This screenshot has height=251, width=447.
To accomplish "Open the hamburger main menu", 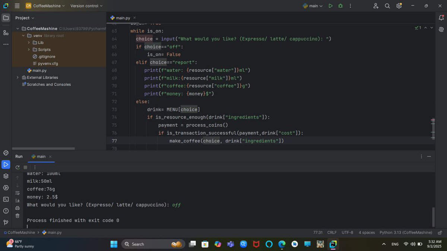I will (x=17, y=6).
